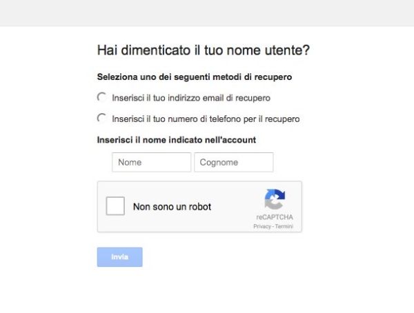Screen dimensions: 414x313
Task: Focus the Cognome surname input field
Action: [234, 163]
